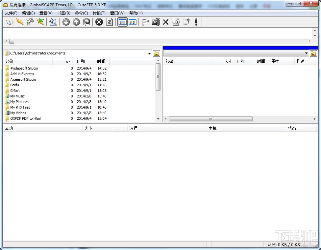Click the local list scrollbar thumb

[x=158, y=77]
